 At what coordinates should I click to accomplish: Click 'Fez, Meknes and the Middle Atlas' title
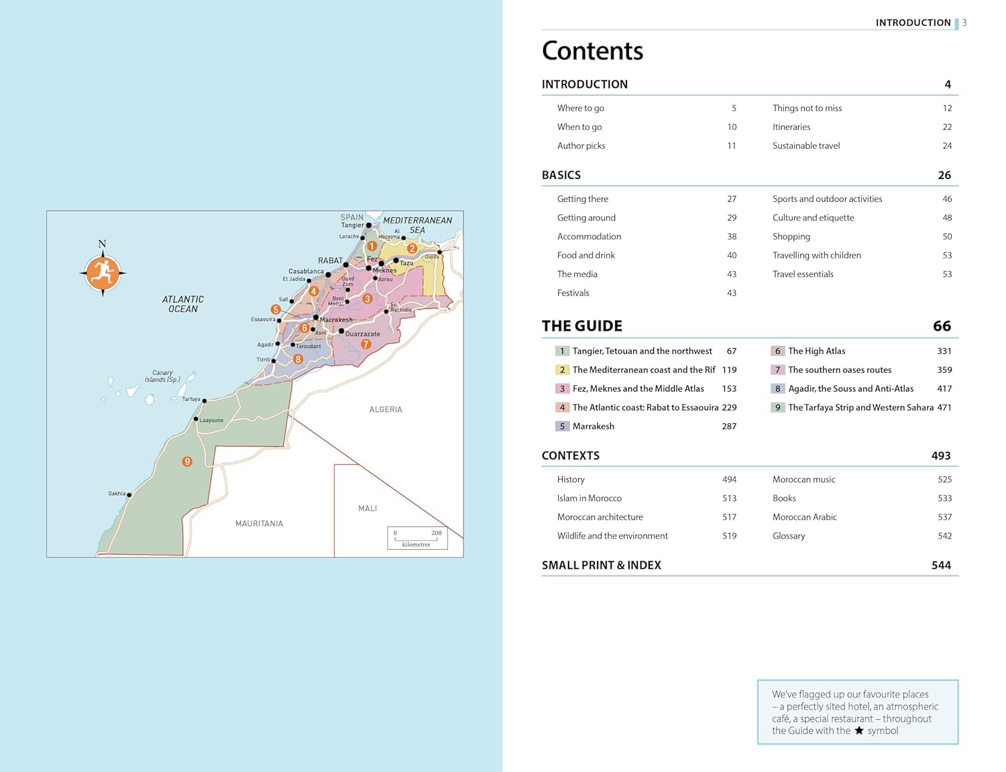point(638,388)
